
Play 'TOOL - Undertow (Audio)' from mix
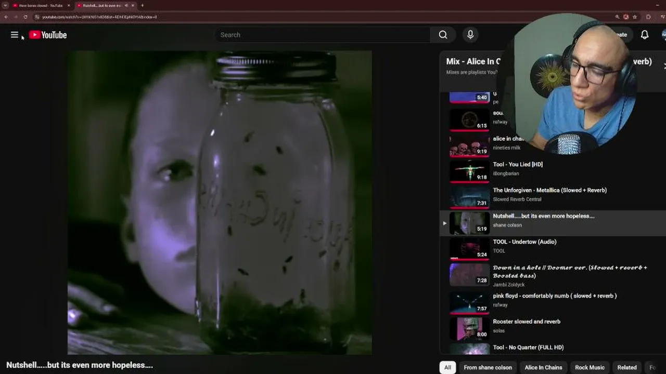524,242
